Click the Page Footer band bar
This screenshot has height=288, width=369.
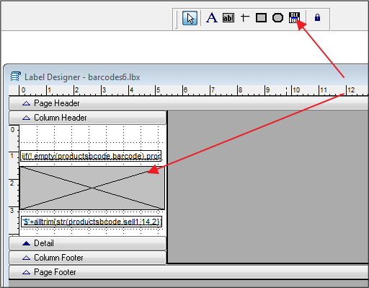[x=189, y=272]
